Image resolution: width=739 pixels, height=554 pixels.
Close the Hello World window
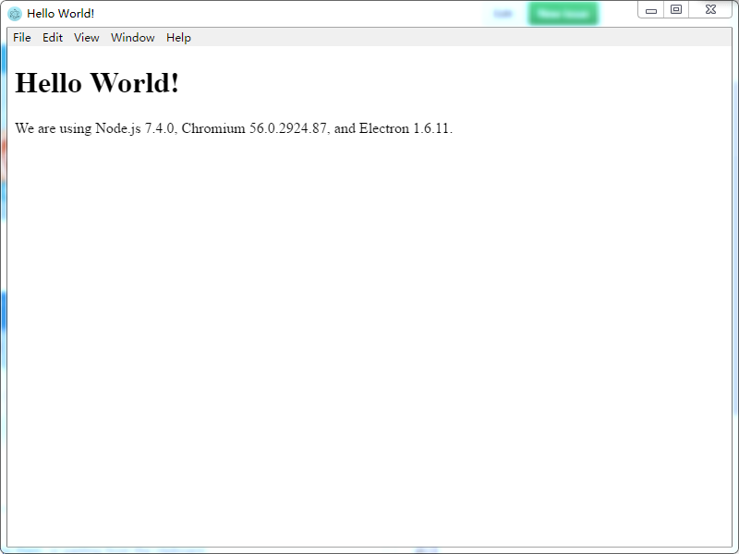coord(710,10)
